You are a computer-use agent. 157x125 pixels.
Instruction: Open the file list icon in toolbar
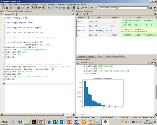(x=19, y=8)
